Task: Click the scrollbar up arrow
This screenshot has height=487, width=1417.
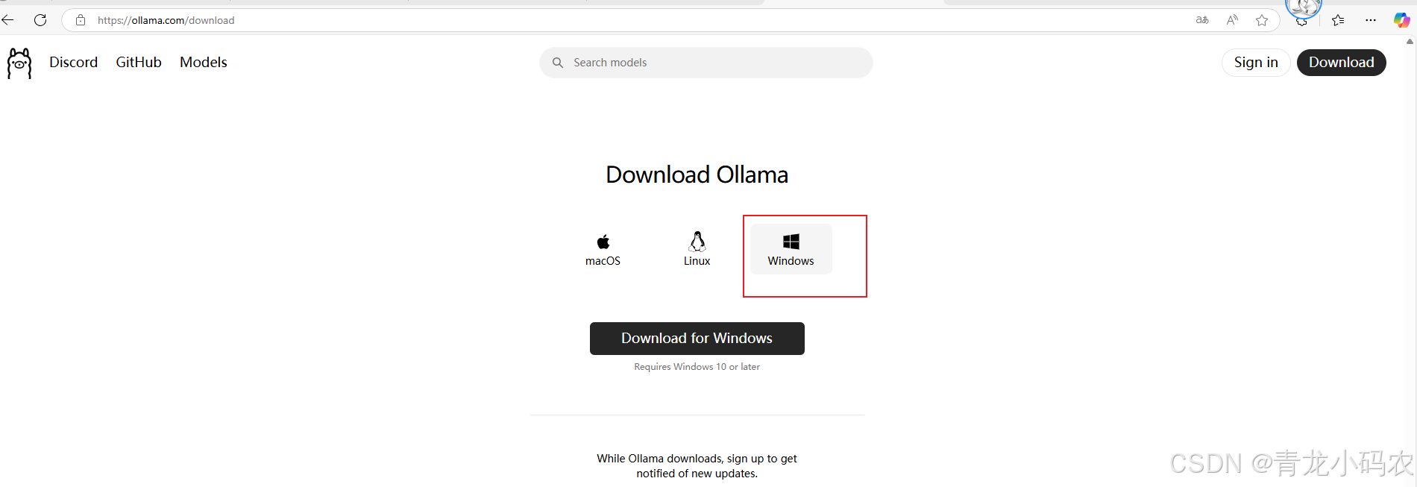Action: pos(1410,42)
